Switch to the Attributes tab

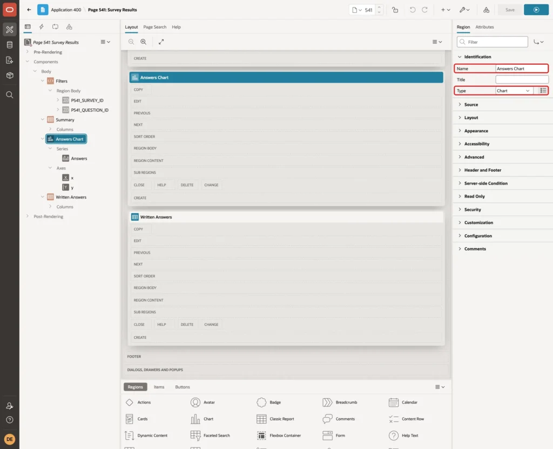[484, 27]
